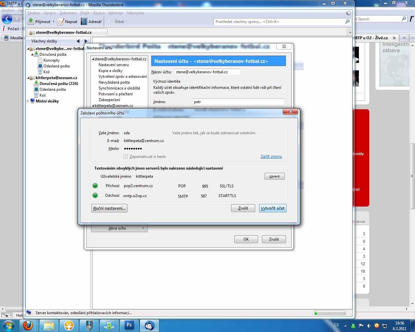Select Koš under kittlerpeta account
The width and height of the screenshot is (415, 332).
pos(42,95)
